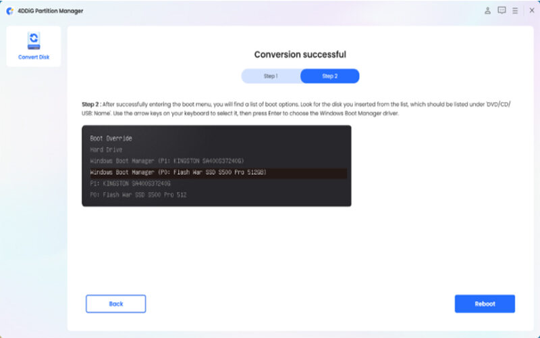Click the P1: KINGSTON SA400S37240G line

[x=130, y=183]
